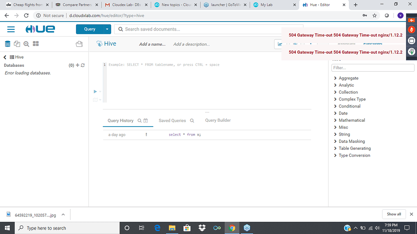Screen dimensions: 417x234
Task: Reload the browser page
Action: coord(26,15)
